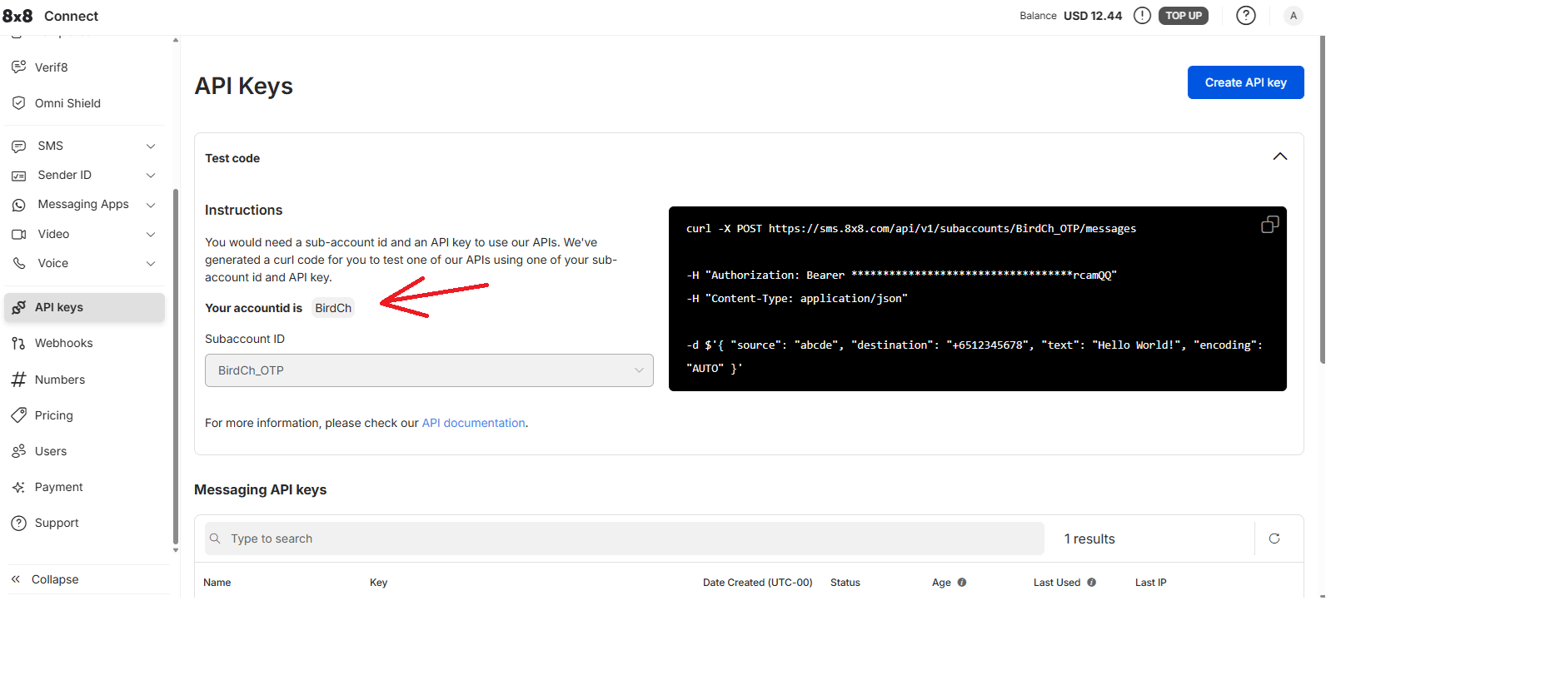
Task: Open the Support page
Action: coord(85,523)
